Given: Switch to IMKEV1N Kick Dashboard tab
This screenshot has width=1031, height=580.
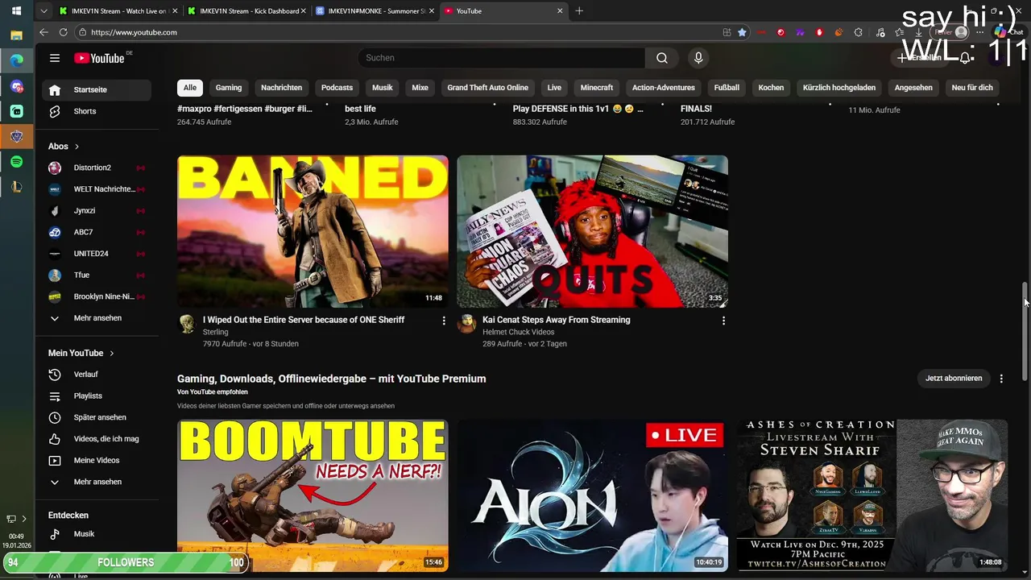Looking at the screenshot, I should click(x=246, y=11).
